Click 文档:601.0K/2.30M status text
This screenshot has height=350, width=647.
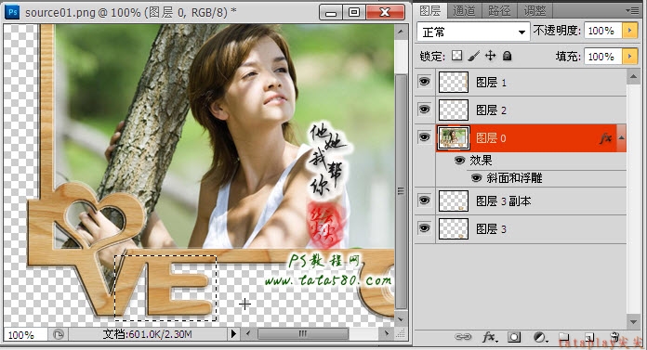[x=147, y=334]
